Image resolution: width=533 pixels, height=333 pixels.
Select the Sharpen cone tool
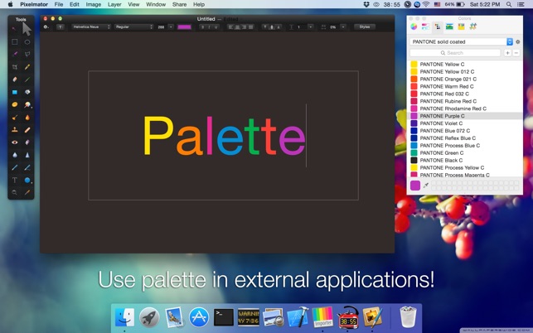[x=27, y=155]
